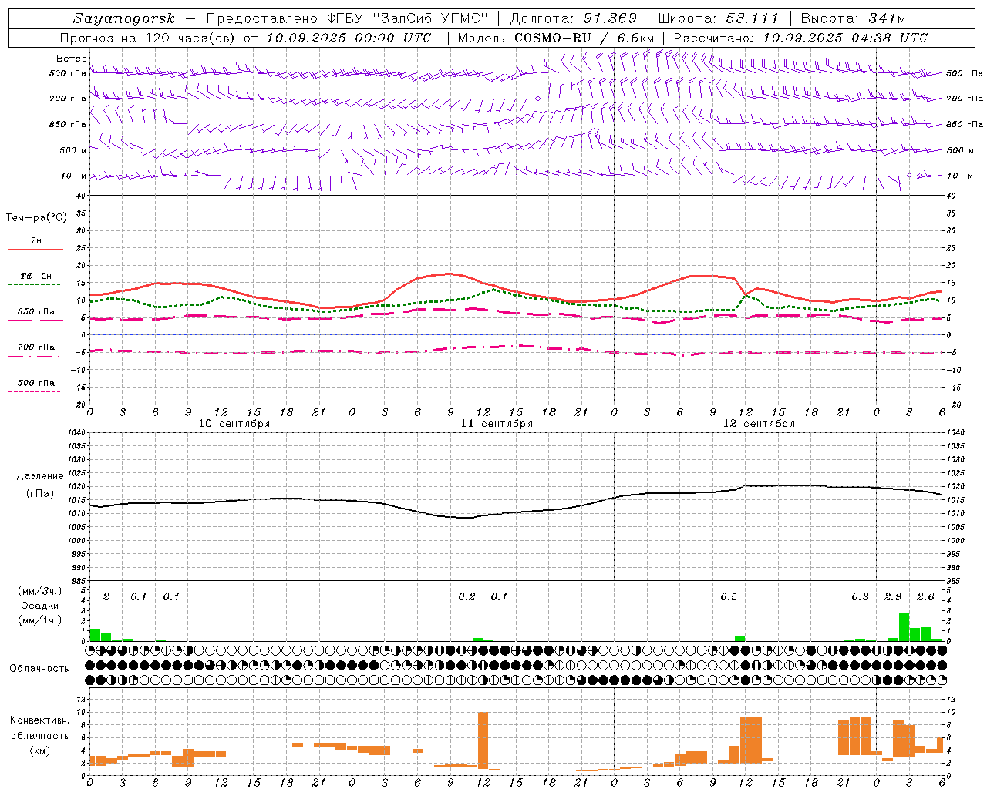This screenshot has width=987, height=789.
Task: Click the '10 сентября' date label
Action: point(234,424)
